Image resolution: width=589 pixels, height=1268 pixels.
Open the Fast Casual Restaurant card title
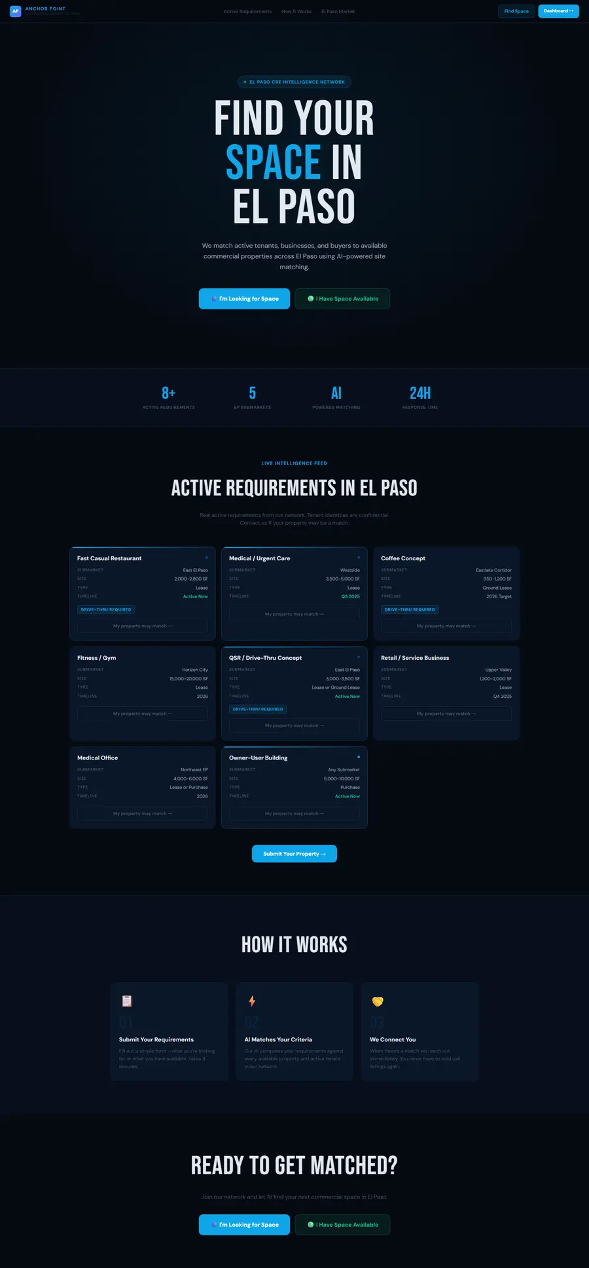click(x=109, y=558)
